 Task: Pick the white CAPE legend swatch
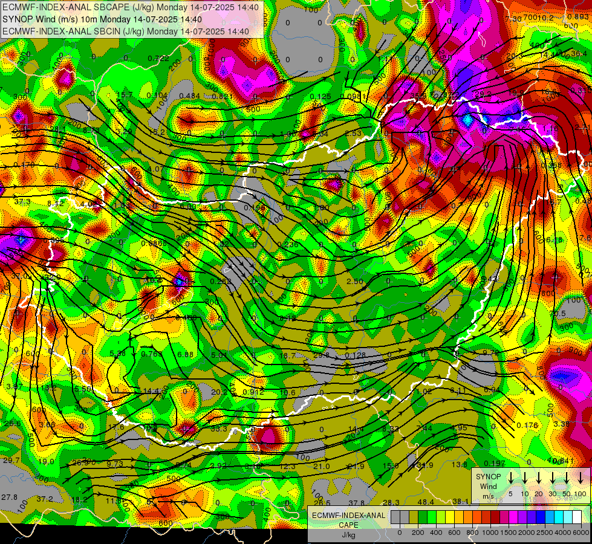point(577,517)
